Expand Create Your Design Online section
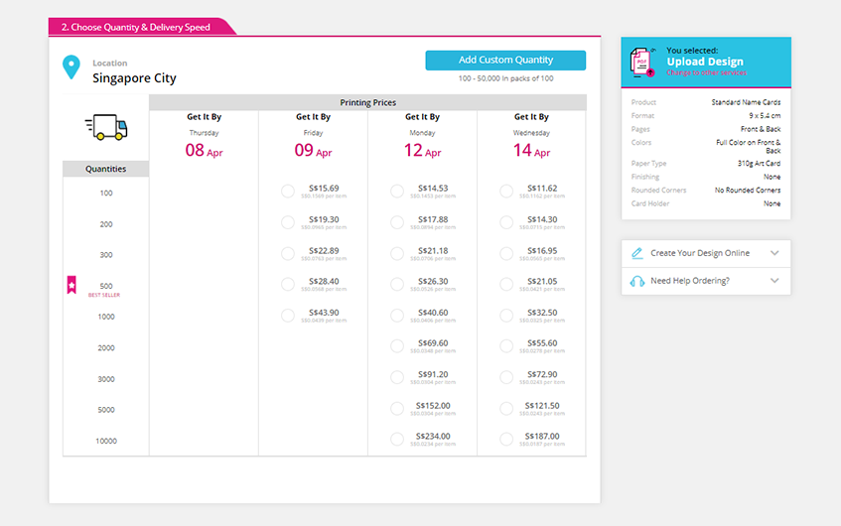Image resolution: width=841 pixels, height=526 pixels. pos(774,253)
